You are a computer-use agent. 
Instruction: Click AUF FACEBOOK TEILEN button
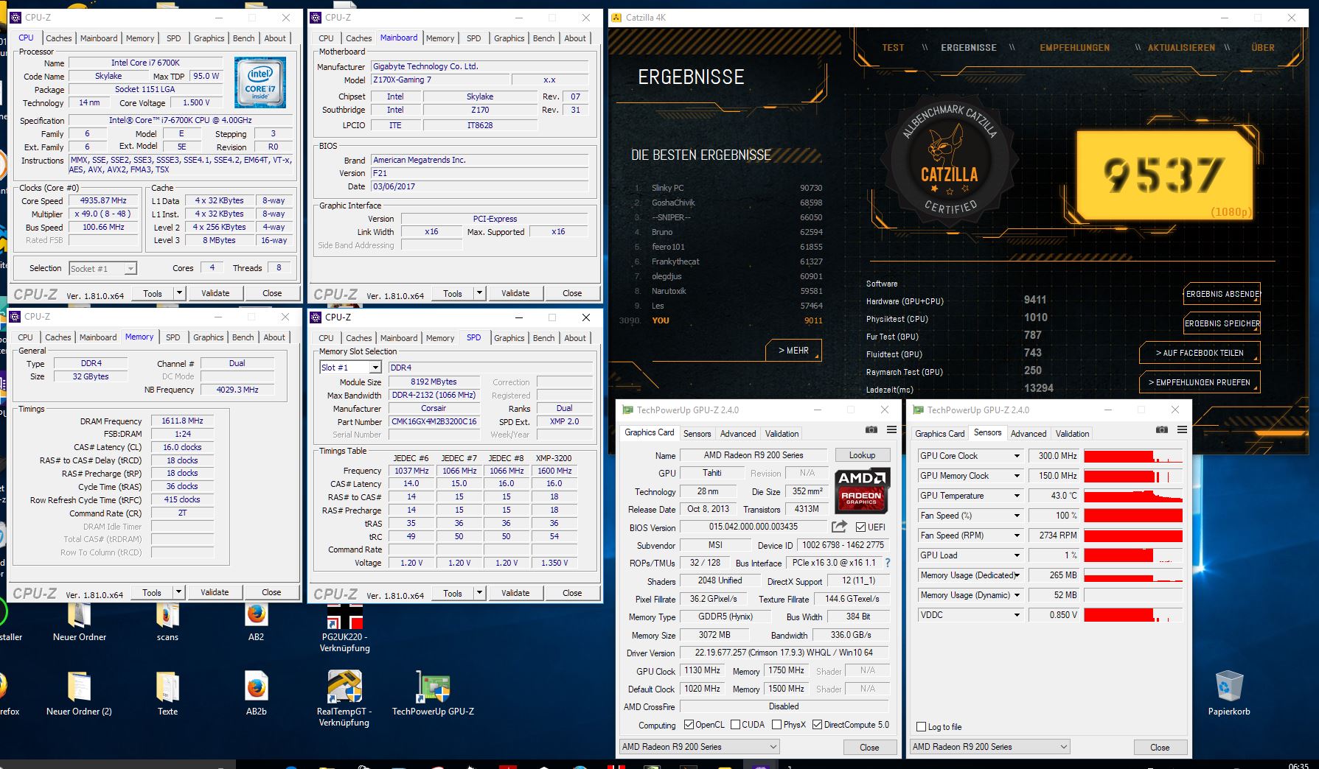click(x=1200, y=353)
